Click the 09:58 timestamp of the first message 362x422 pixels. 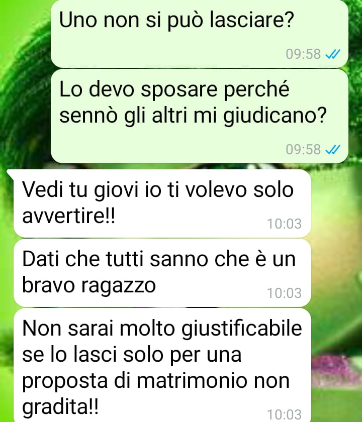click(x=303, y=54)
